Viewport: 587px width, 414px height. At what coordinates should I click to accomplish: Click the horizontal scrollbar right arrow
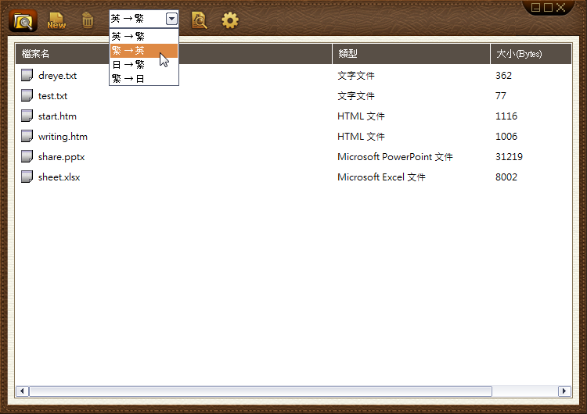(564, 391)
